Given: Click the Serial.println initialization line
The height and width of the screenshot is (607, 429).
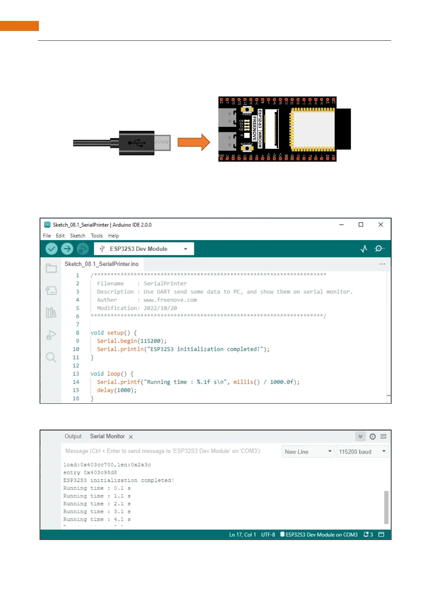Looking at the screenshot, I should coord(183,349).
